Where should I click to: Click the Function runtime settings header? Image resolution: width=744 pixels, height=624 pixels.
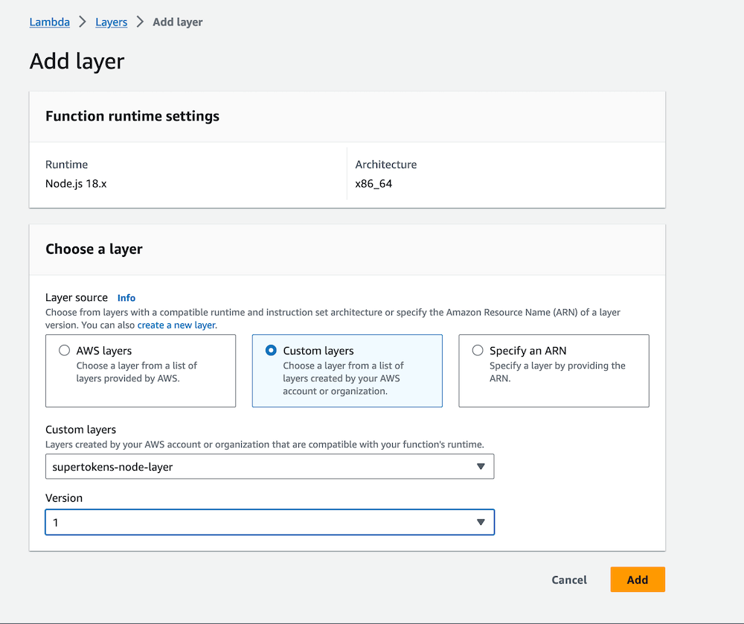pos(132,116)
